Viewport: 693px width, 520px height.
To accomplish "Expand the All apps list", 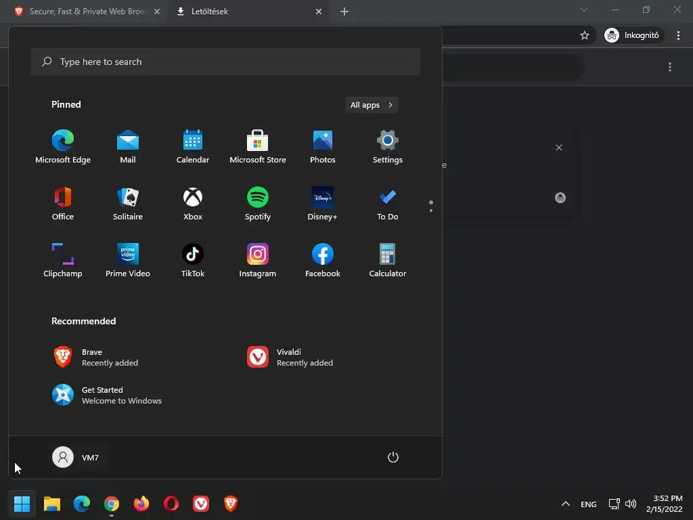I will 372,105.
